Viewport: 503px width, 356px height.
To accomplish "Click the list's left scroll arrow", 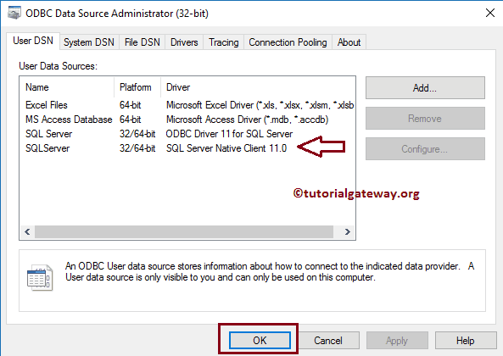I will tap(27, 231).
